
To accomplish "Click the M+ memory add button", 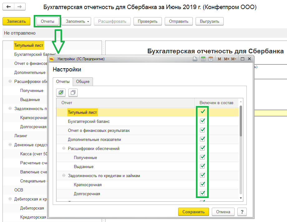I will (x=227, y=59).
